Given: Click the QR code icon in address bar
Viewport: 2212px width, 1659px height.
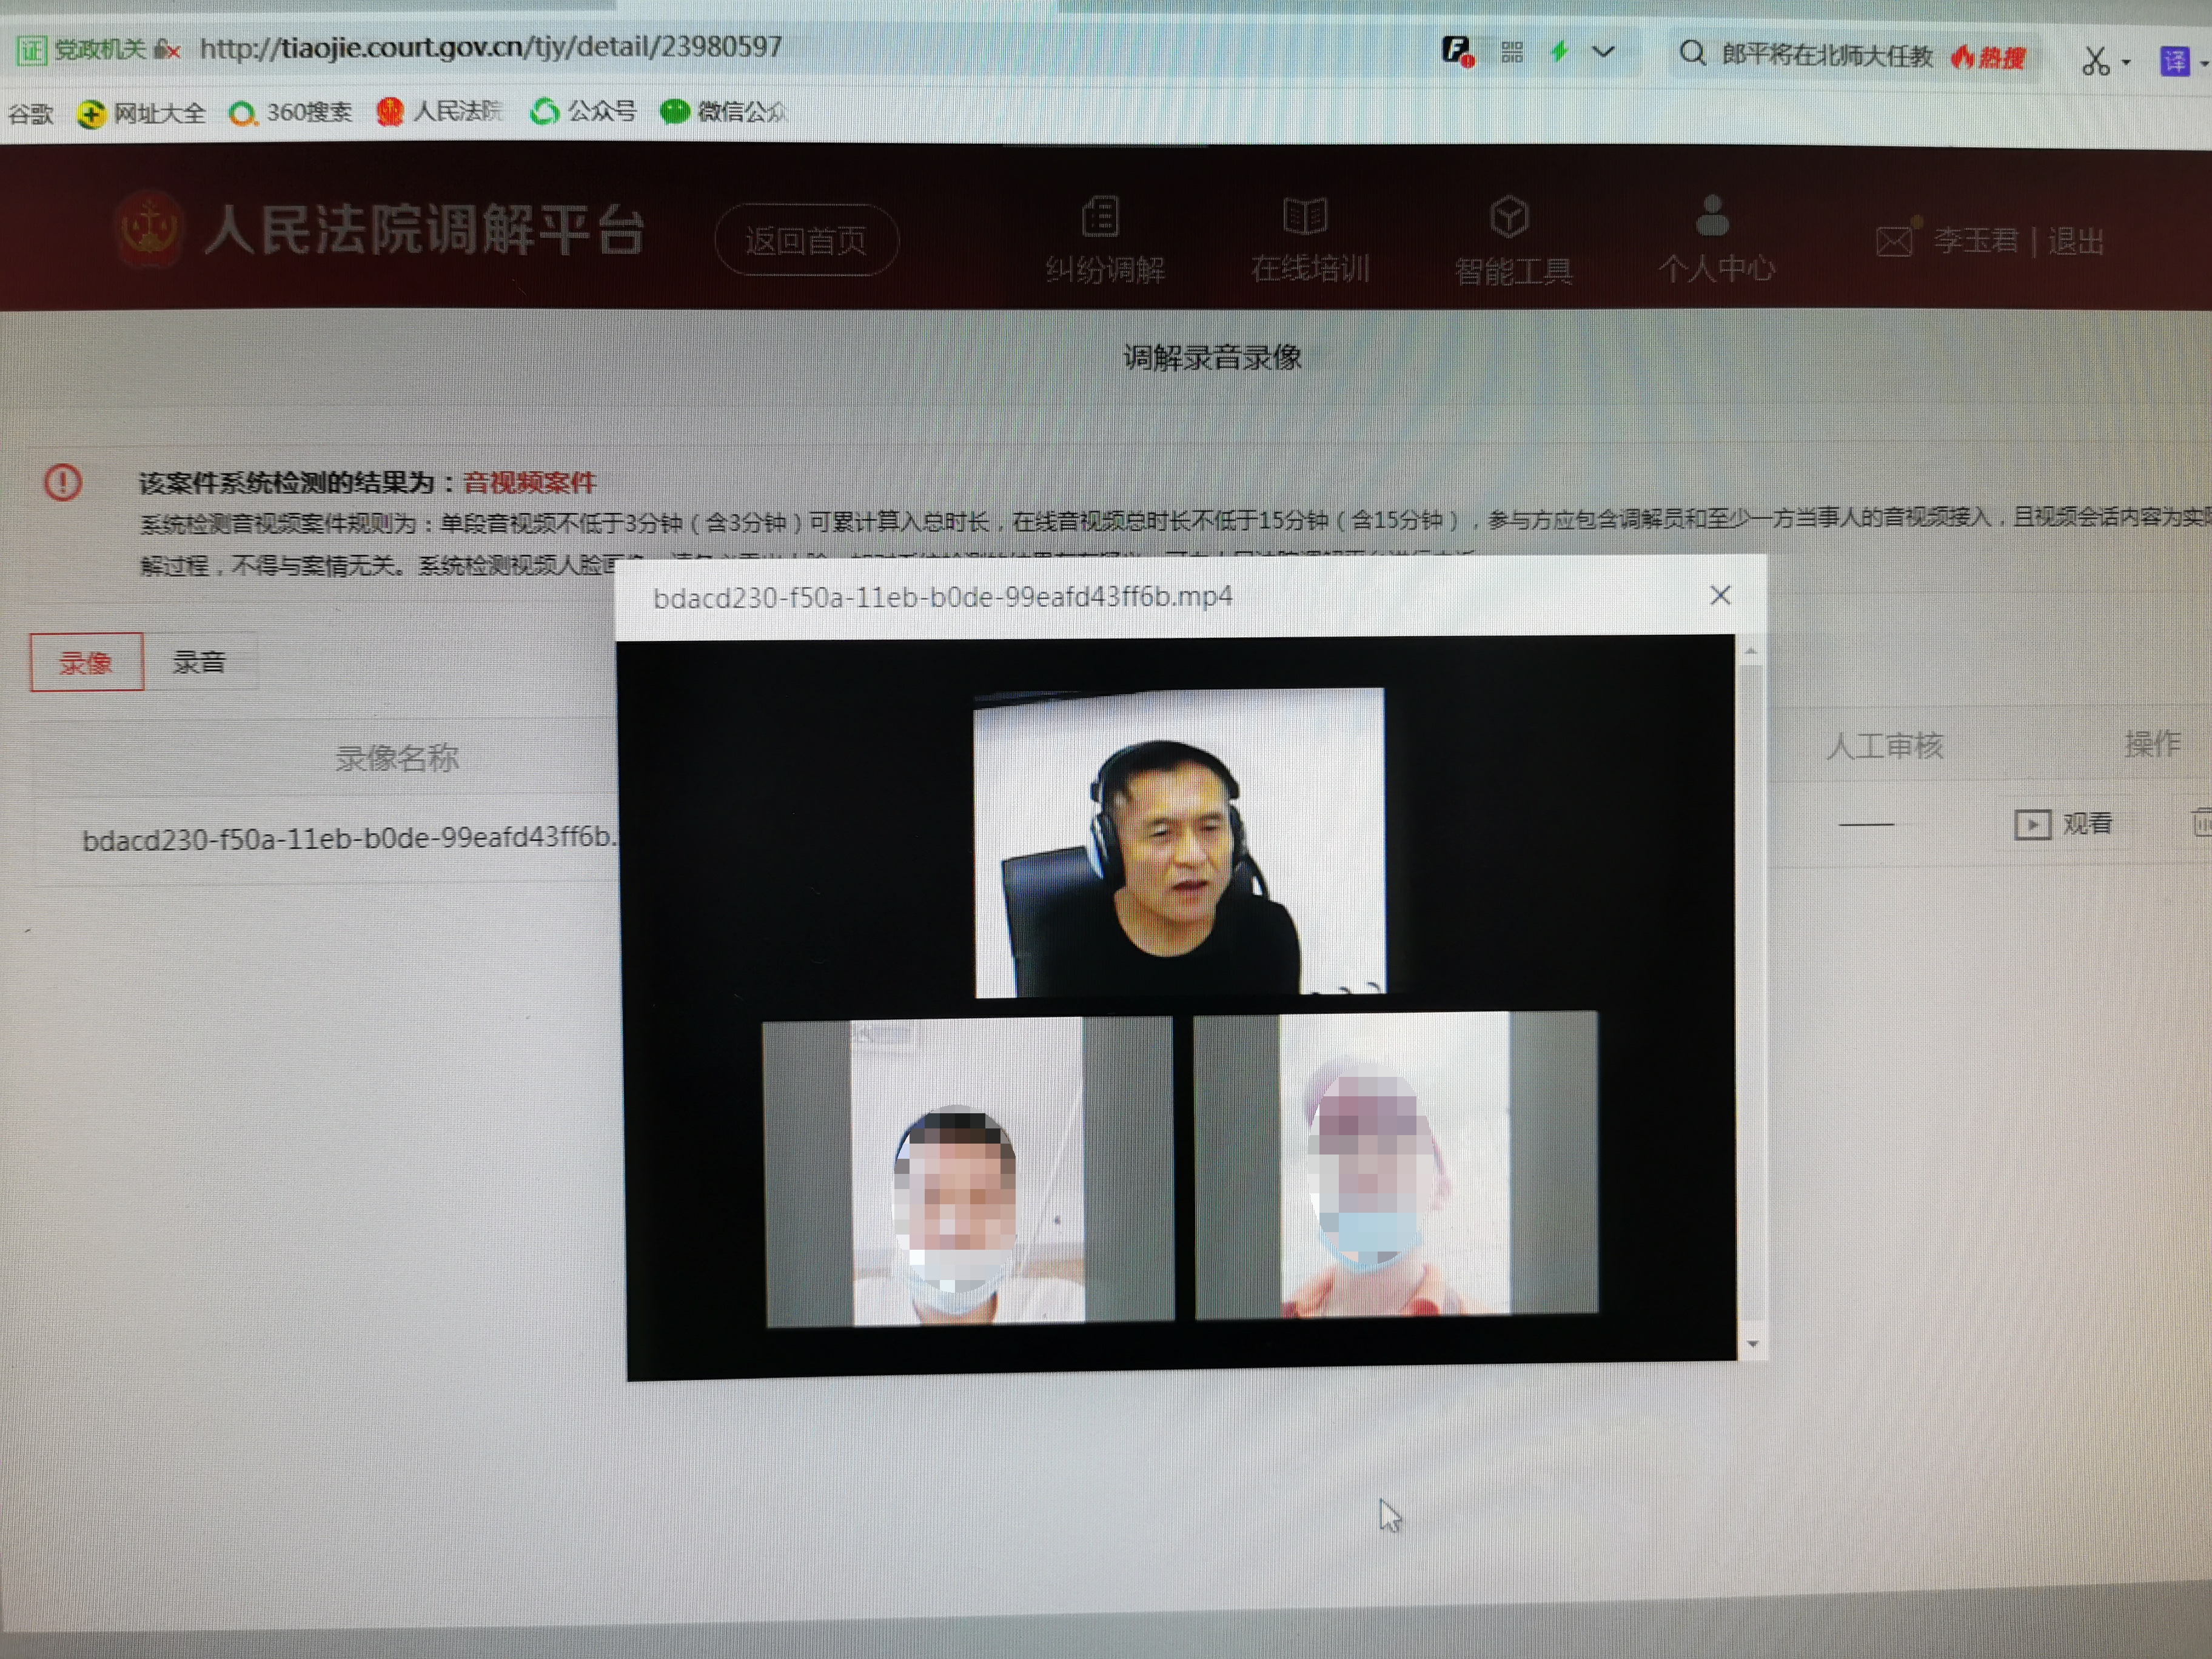Looking at the screenshot, I should [x=1511, y=52].
